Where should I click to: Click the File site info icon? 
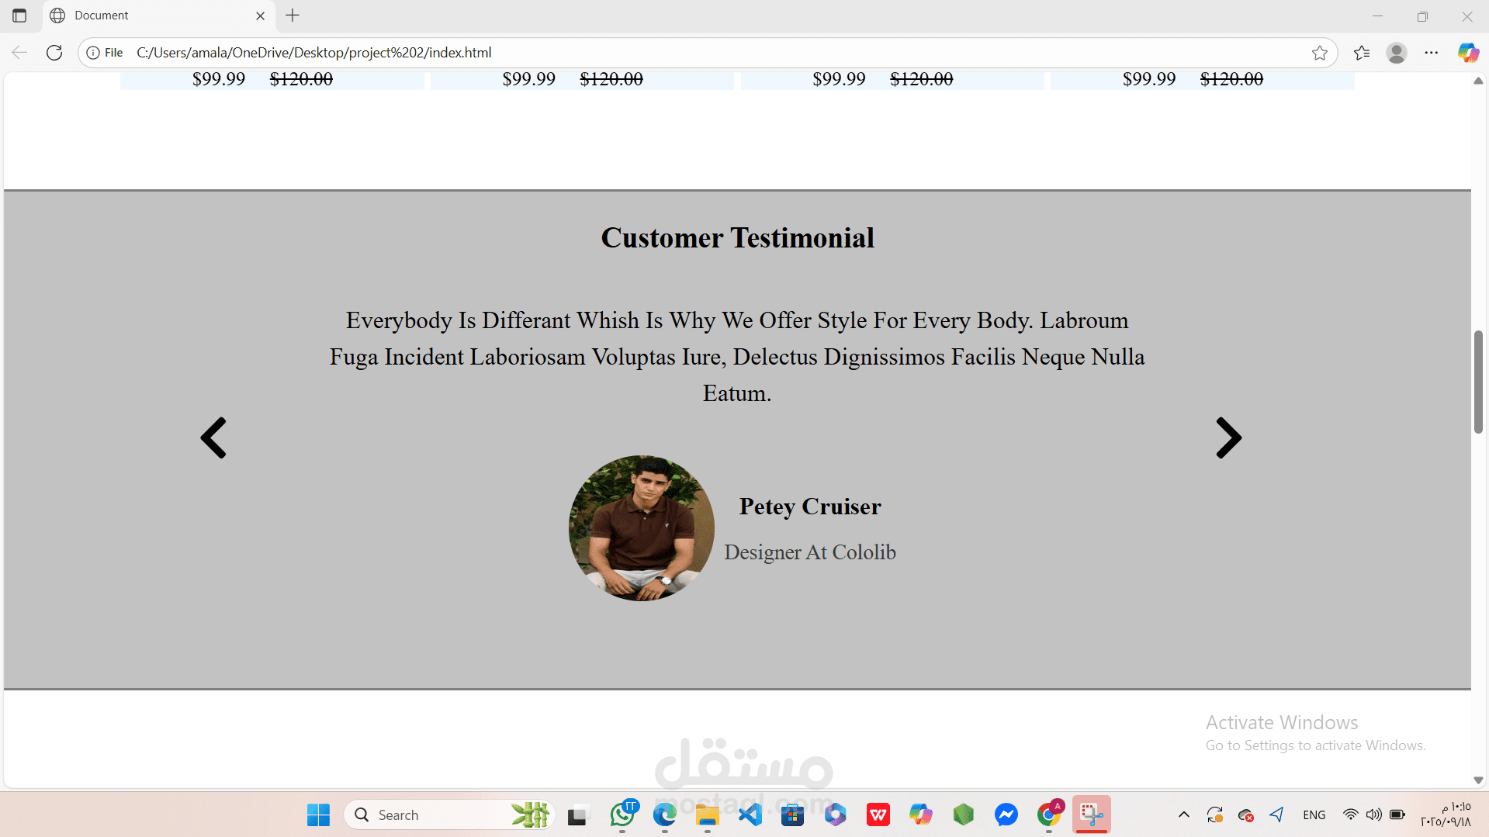click(x=105, y=53)
